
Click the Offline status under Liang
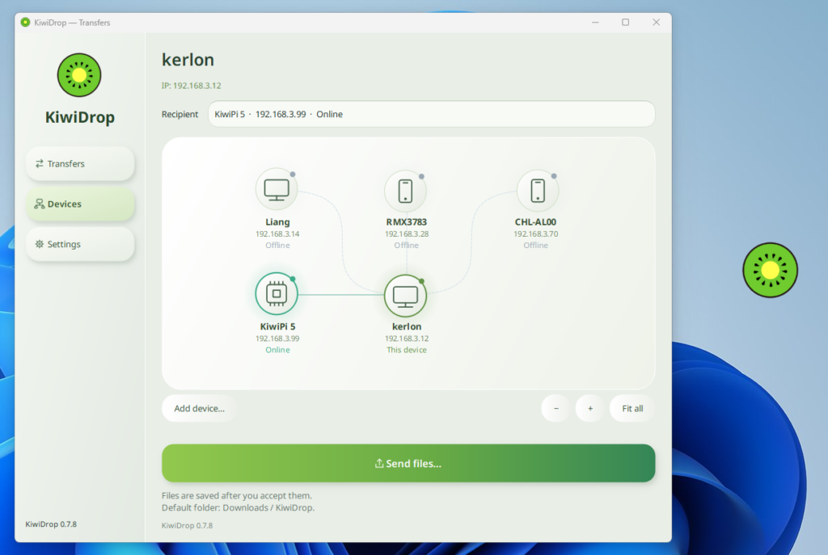[x=277, y=246]
